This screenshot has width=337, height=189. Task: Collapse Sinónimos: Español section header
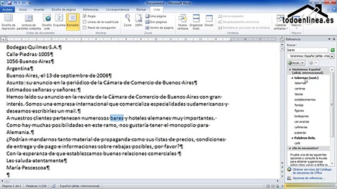290,70
